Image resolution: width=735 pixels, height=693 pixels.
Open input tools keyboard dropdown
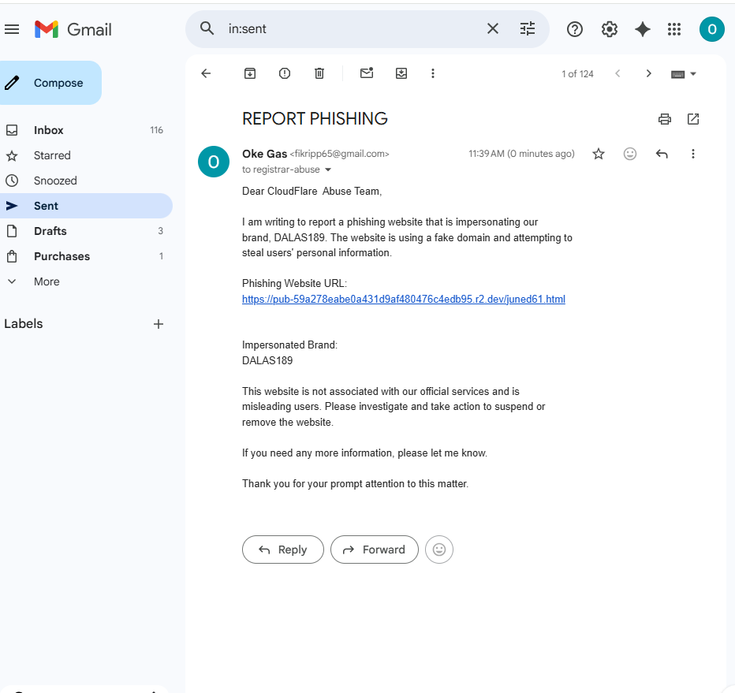coord(684,74)
